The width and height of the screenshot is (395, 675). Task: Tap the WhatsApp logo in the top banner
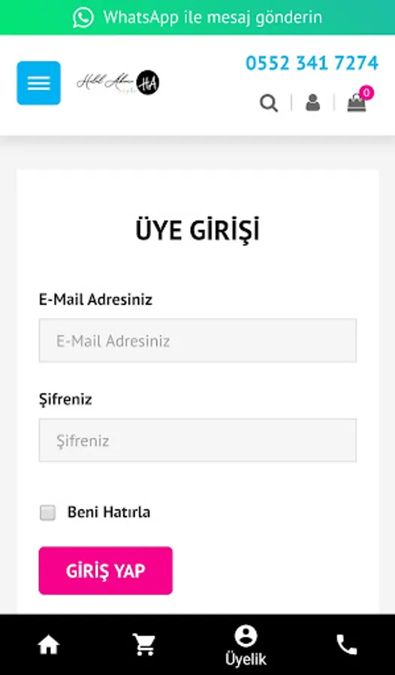click(83, 18)
